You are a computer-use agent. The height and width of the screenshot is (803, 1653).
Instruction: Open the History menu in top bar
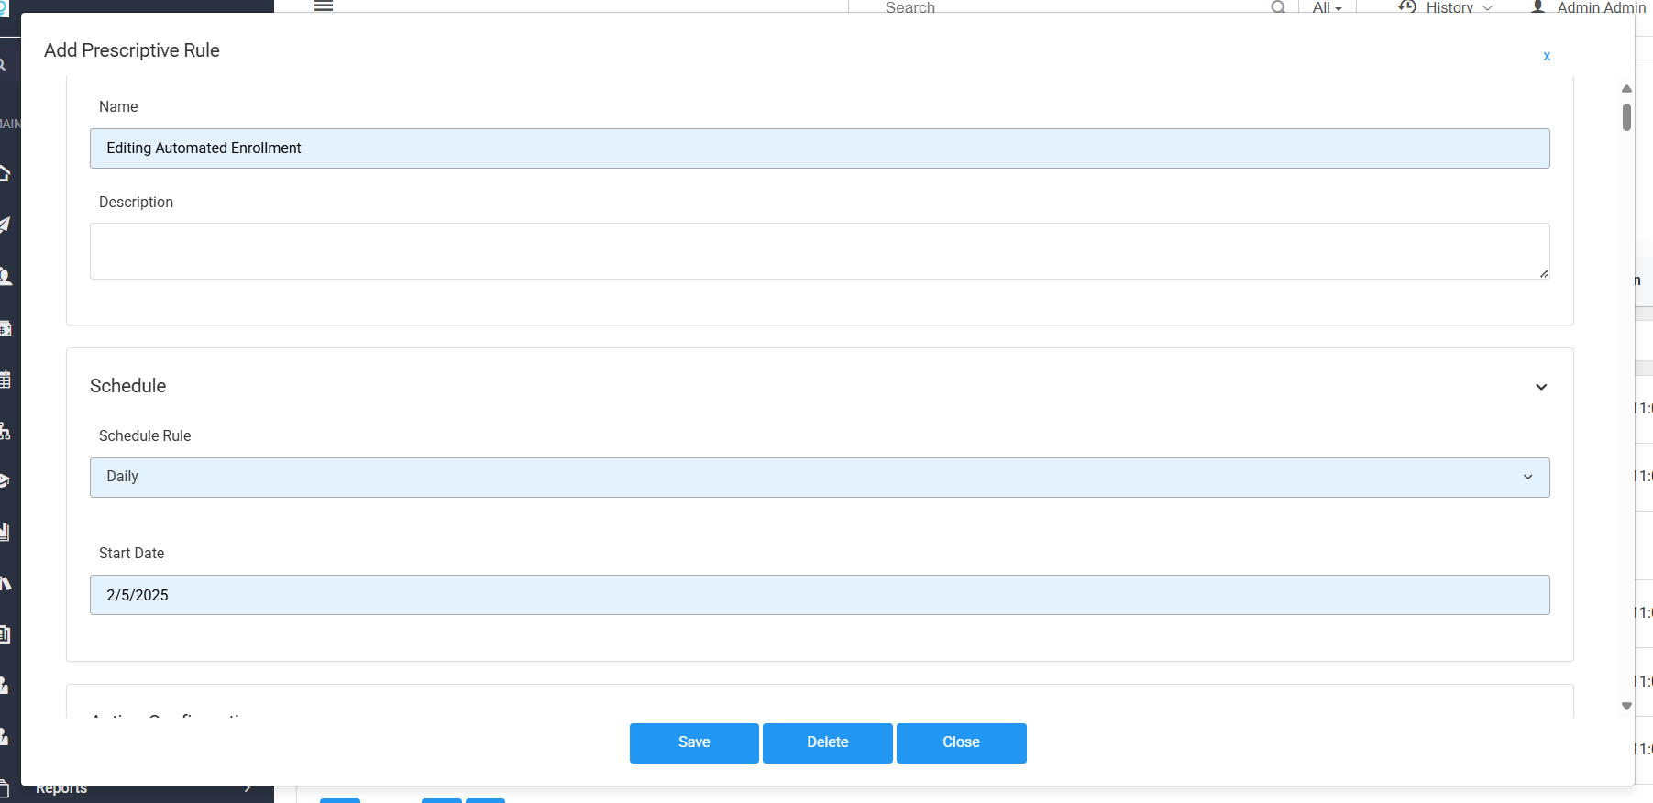click(x=1446, y=7)
